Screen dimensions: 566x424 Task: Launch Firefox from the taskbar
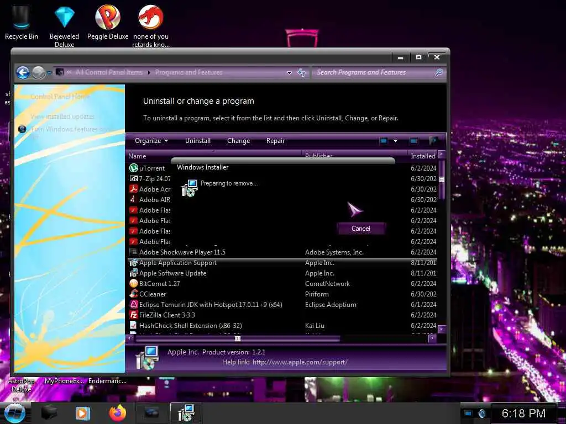click(x=118, y=413)
